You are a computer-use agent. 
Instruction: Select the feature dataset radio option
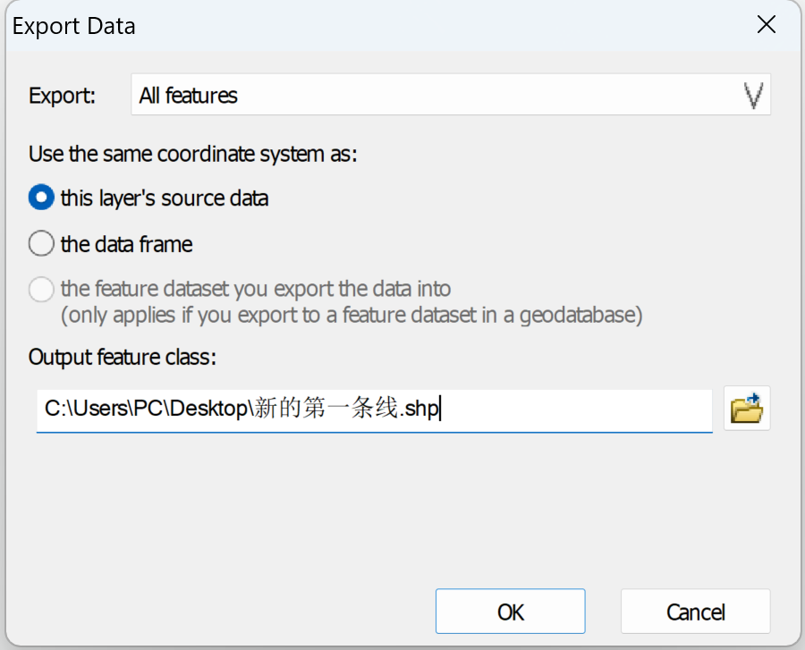pyautogui.click(x=41, y=290)
